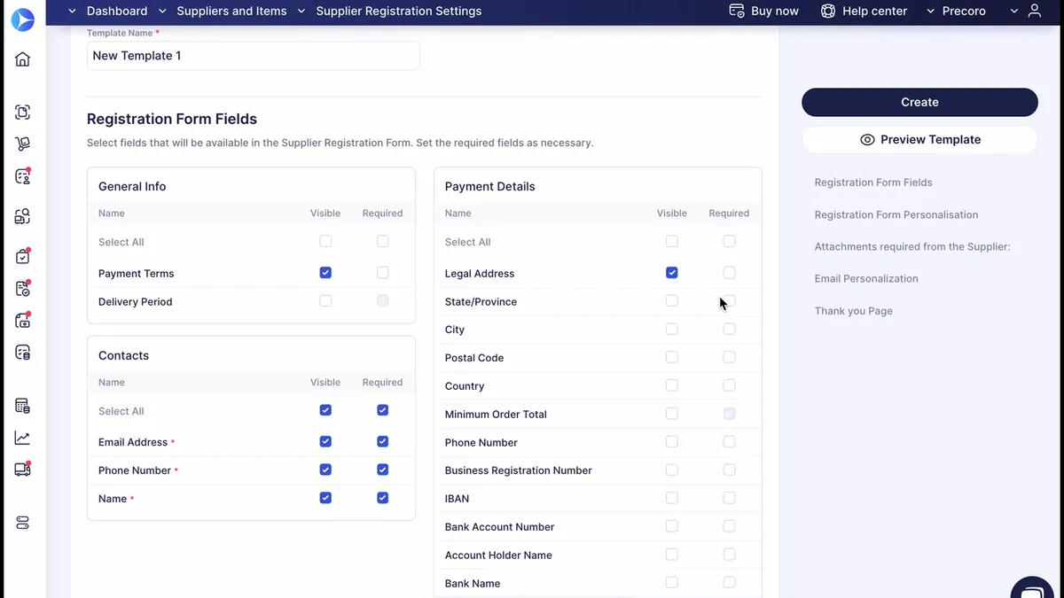Open Supplier Registration Settings breadcrumb
Screen dimensions: 1064x598
point(399,12)
